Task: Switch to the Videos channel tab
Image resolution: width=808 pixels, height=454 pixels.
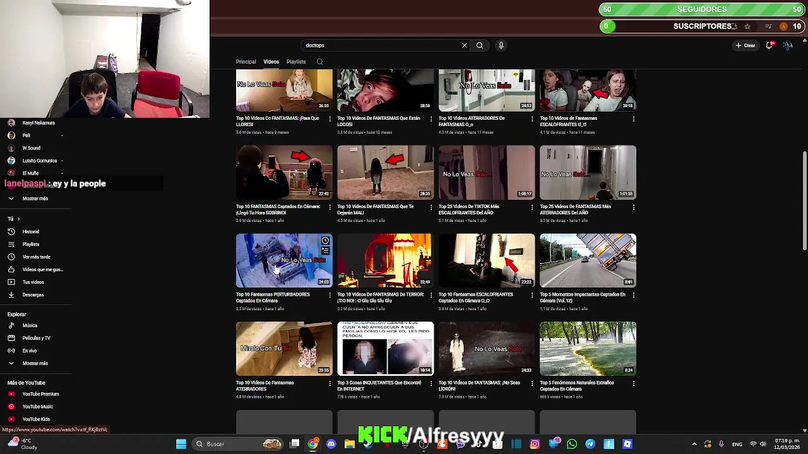Action: tap(271, 62)
